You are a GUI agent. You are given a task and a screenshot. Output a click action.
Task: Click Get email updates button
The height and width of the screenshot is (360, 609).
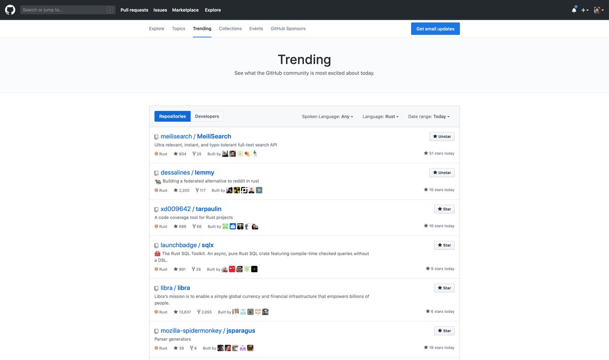(435, 29)
